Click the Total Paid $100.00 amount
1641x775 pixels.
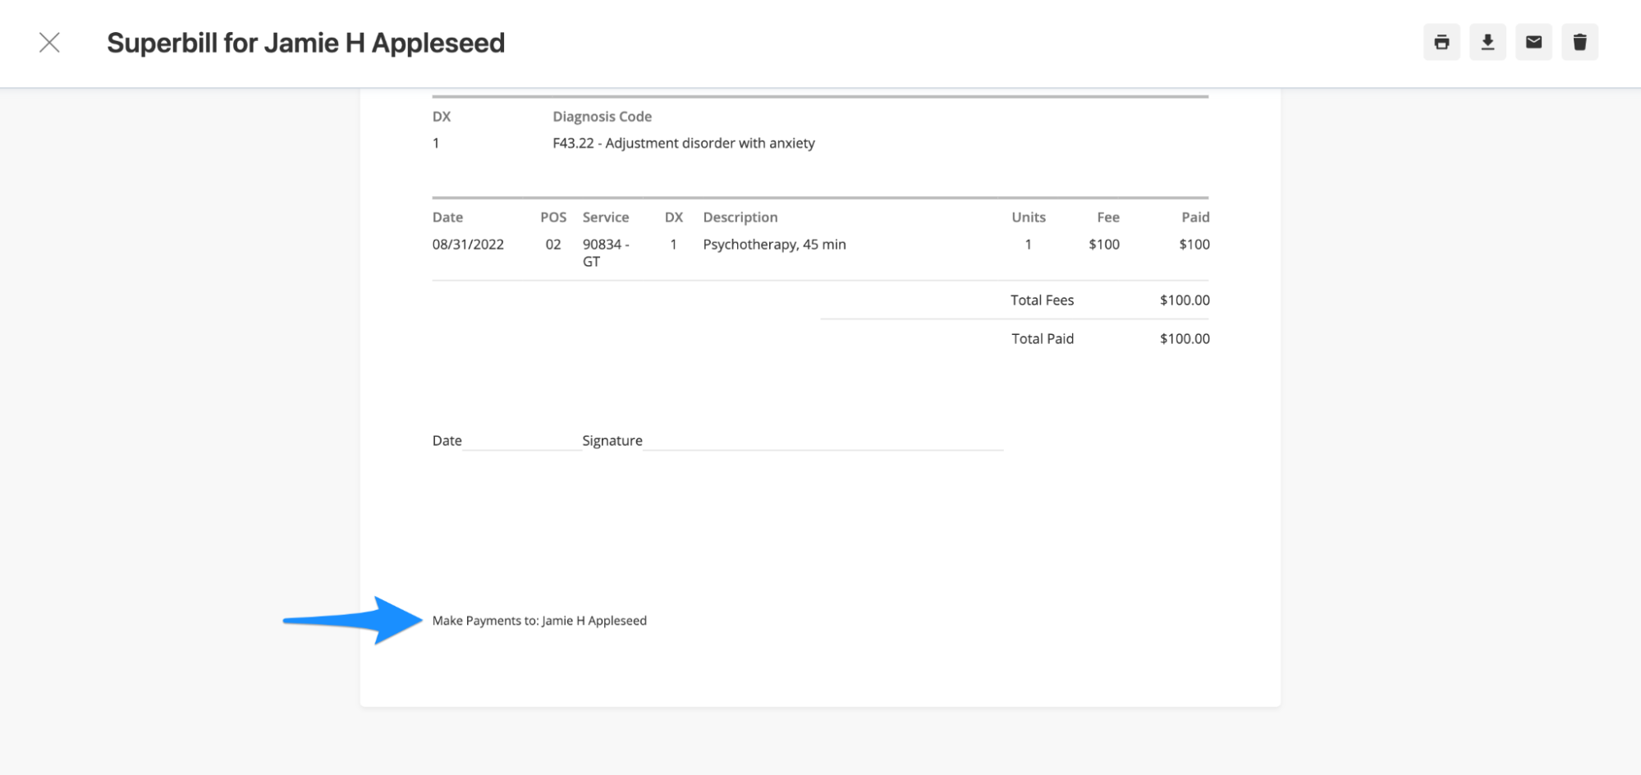[1183, 337]
